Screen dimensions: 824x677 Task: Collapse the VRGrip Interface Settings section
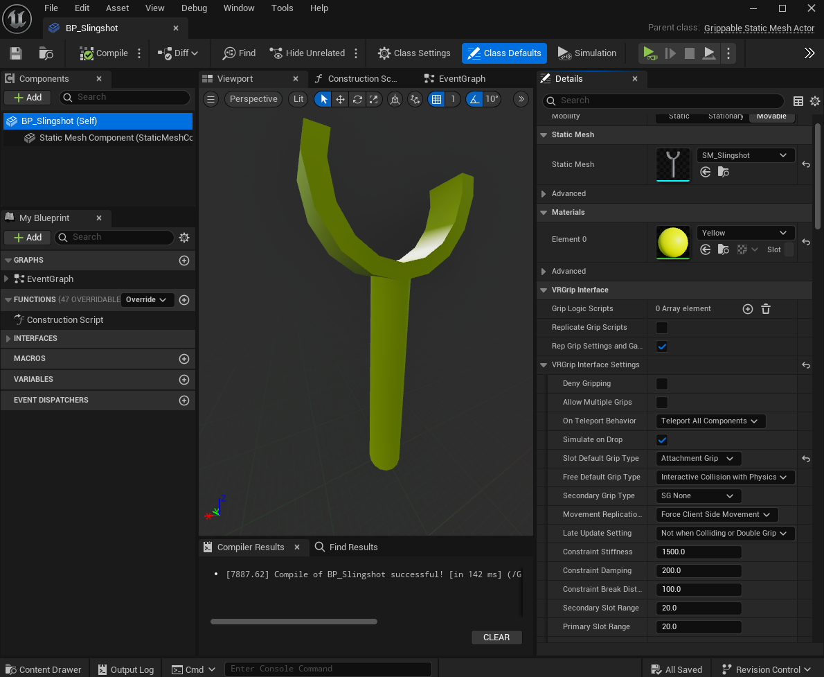[x=544, y=365]
